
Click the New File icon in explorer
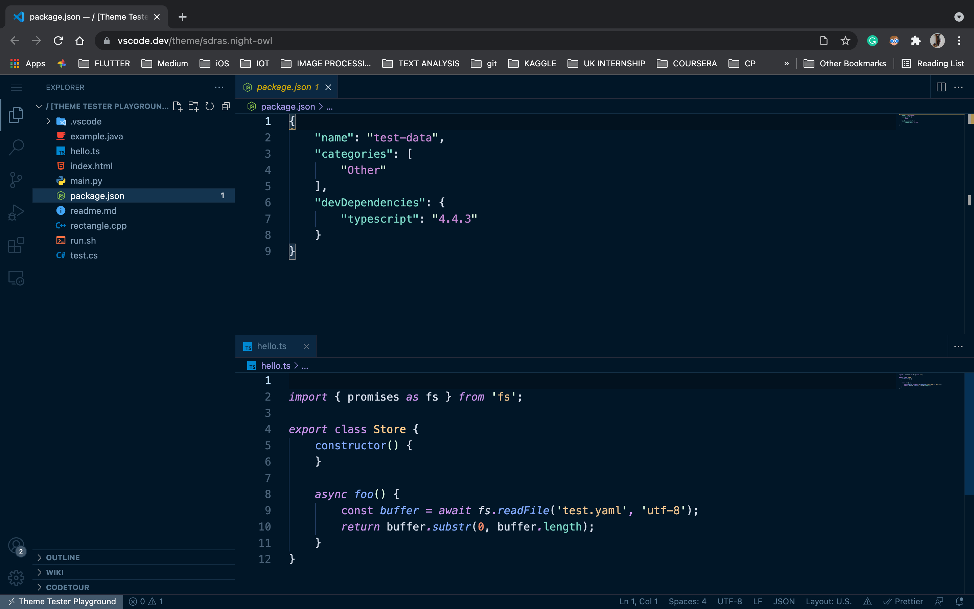[178, 106]
